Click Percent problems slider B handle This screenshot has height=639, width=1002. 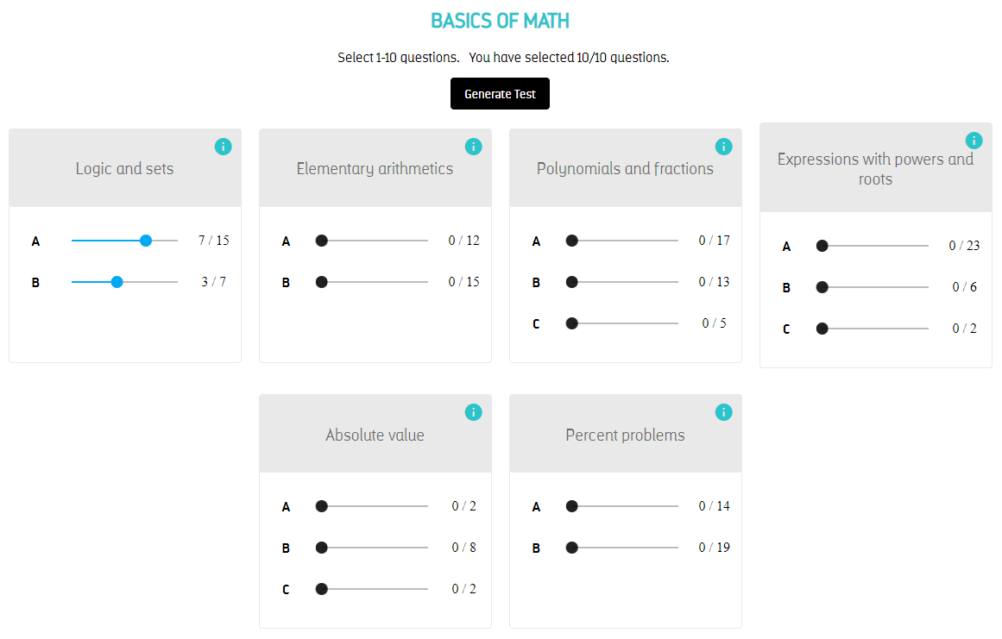(x=572, y=548)
